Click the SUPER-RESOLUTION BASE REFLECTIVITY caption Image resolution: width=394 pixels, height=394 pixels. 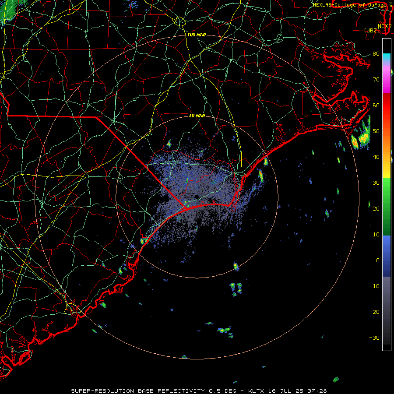138,391
